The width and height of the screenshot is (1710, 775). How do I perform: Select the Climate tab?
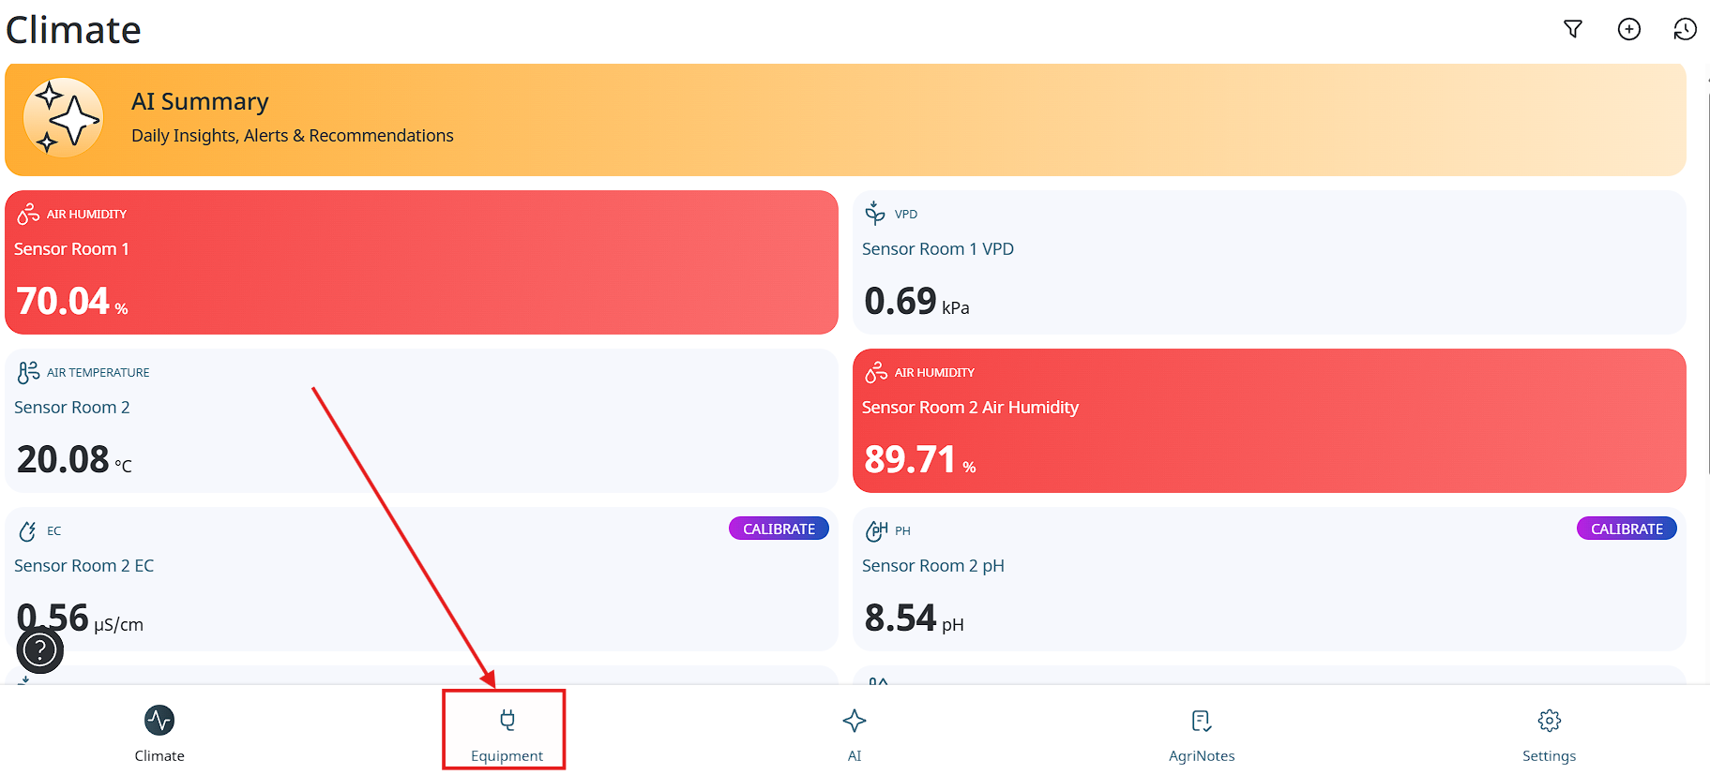(x=159, y=732)
